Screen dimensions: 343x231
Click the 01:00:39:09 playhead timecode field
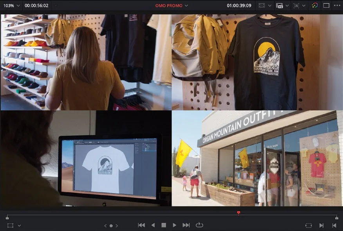point(239,5)
